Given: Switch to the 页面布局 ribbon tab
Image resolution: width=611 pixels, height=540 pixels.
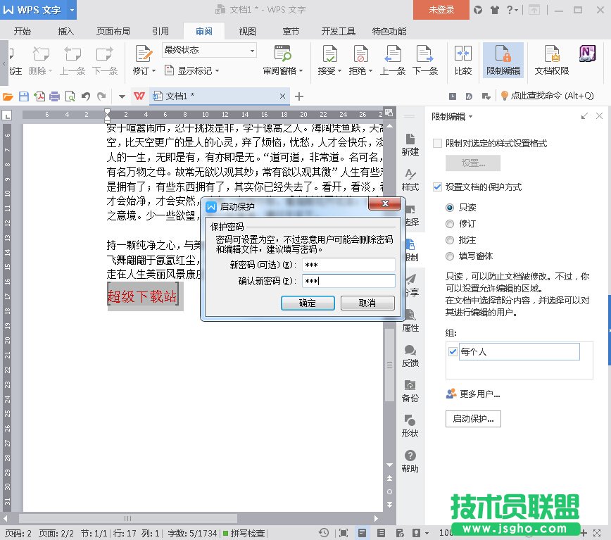Looking at the screenshot, I should click(113, 31).
